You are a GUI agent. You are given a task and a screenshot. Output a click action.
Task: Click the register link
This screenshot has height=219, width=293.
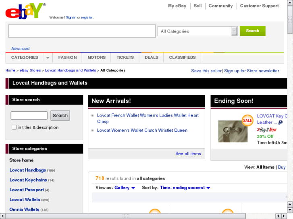(x=87, y=18)
